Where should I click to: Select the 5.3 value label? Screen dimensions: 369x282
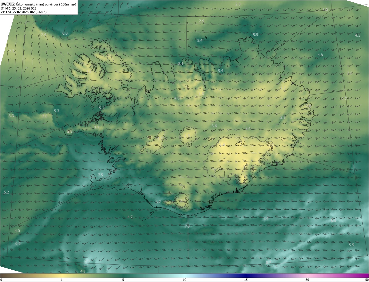(x=57, y=111)
